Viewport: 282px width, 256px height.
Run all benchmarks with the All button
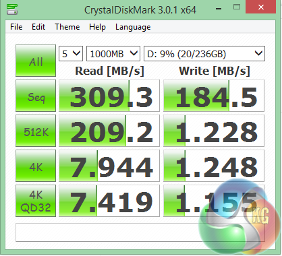pos(36,61)
